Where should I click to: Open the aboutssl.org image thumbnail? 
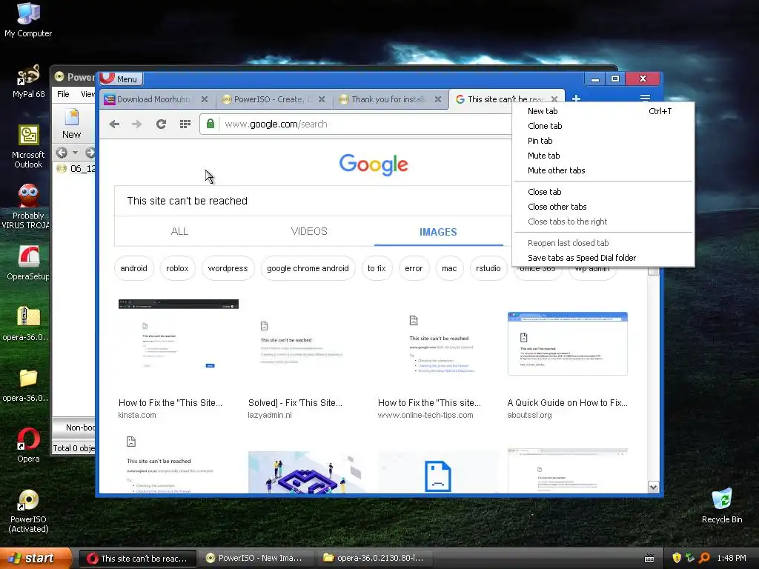point(567,344)
